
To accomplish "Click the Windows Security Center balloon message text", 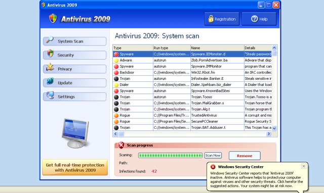I will tap(257, 179).
